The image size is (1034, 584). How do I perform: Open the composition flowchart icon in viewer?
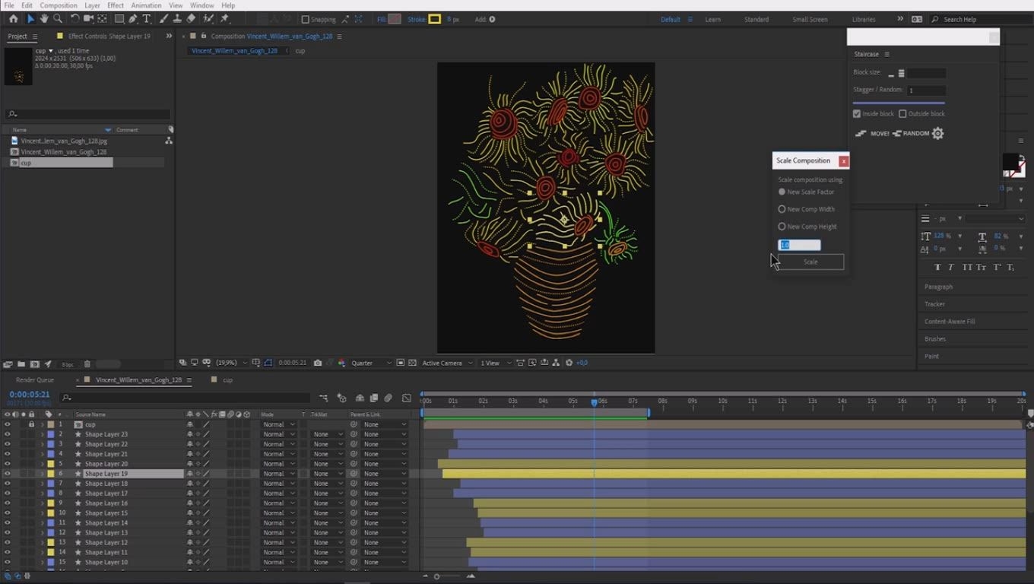pos(557,363)
